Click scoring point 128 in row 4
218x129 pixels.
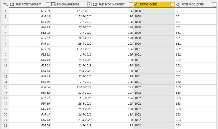coord(130,27)
